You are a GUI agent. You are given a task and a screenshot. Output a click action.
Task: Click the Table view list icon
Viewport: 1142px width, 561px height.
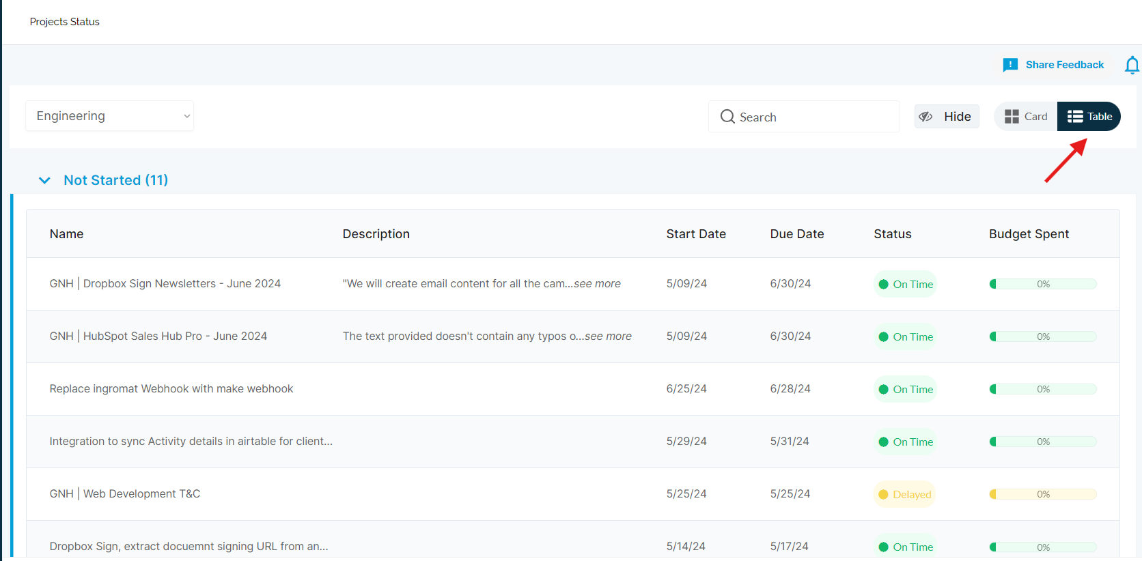coord(1075,117)
